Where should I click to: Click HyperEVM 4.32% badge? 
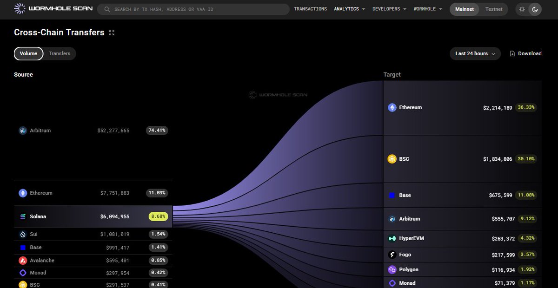click(527, 238)
